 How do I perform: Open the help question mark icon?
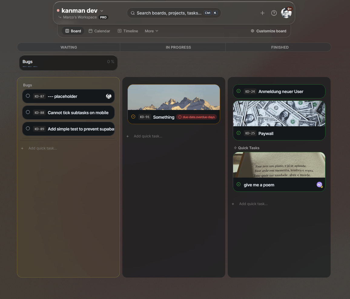click(x=274, y=13)
